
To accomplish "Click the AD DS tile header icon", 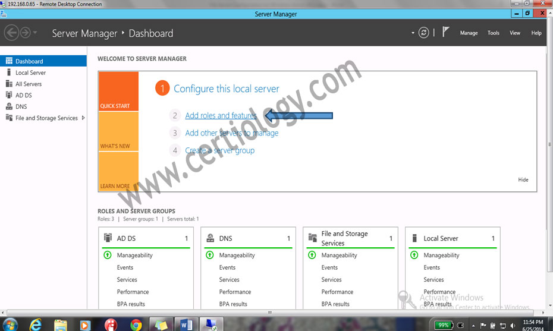I will tap(108, 238).
